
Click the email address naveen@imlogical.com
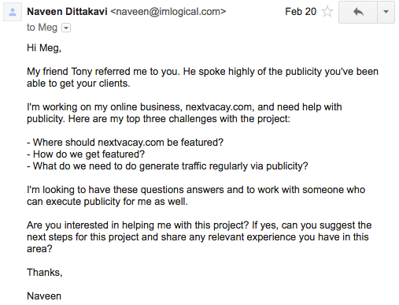[168, 12]
